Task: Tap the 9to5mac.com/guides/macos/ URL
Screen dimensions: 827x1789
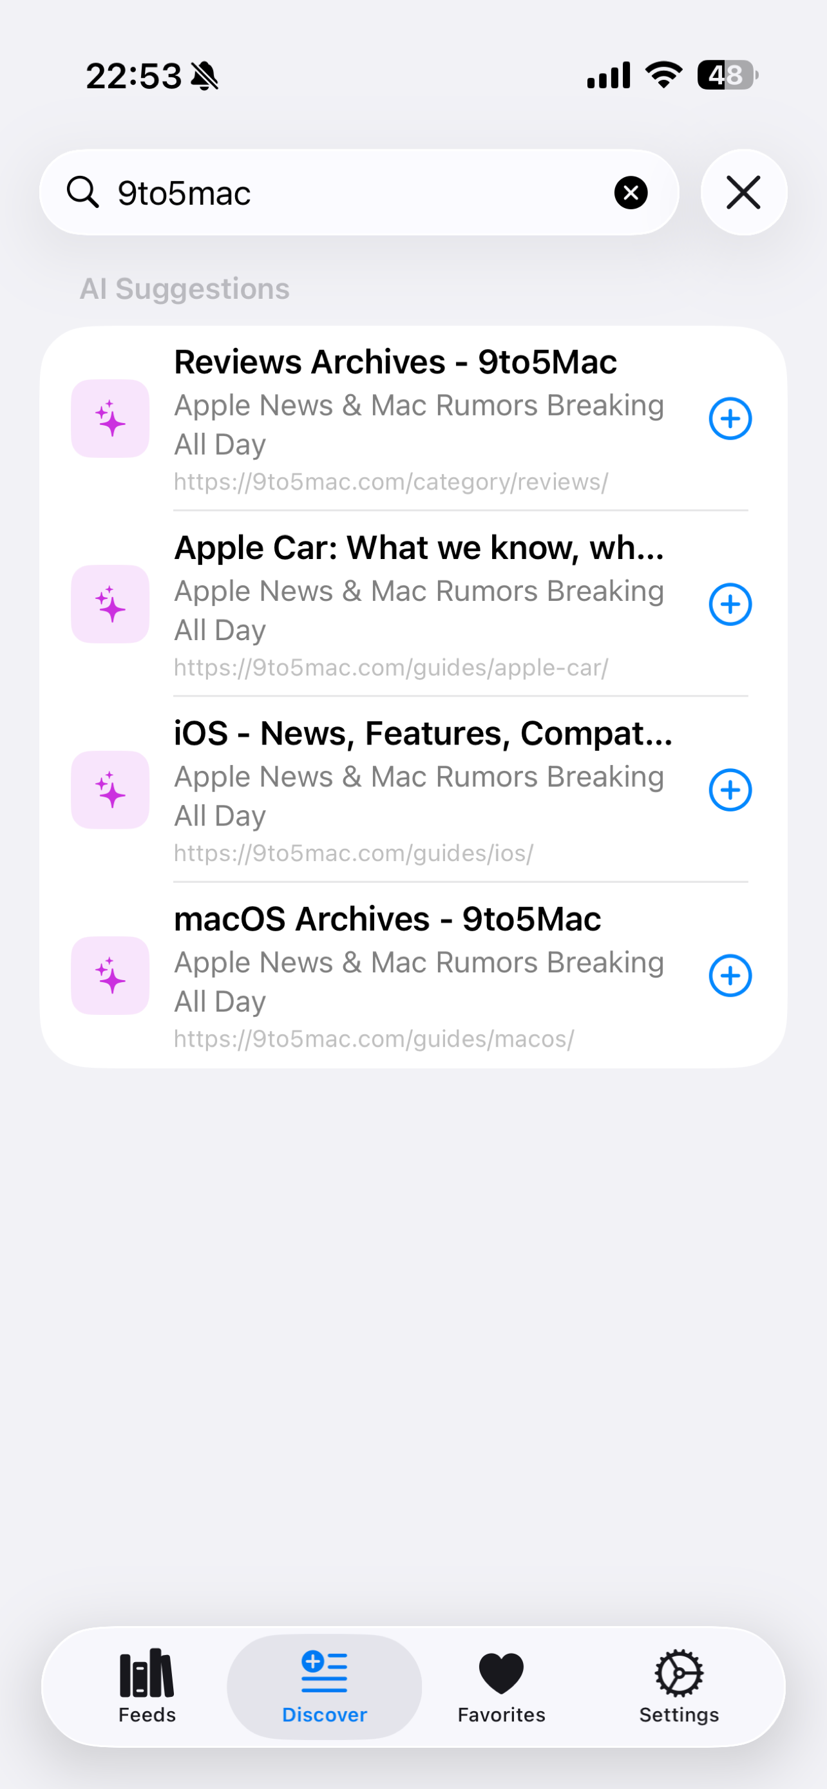Action: pos(374,1038)
